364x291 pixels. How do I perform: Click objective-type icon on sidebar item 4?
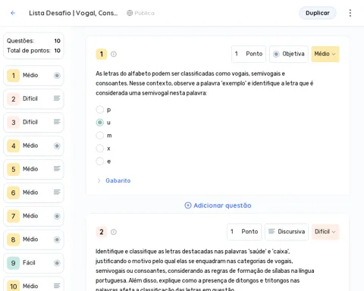tap(57, 145)
